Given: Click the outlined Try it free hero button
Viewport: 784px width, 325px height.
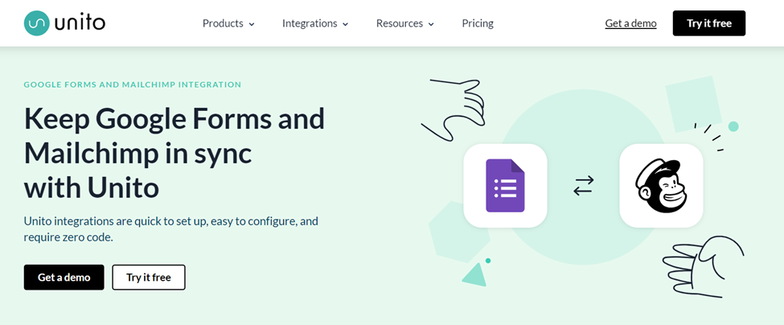Looking at the screenshot, I should click(149, 278).
